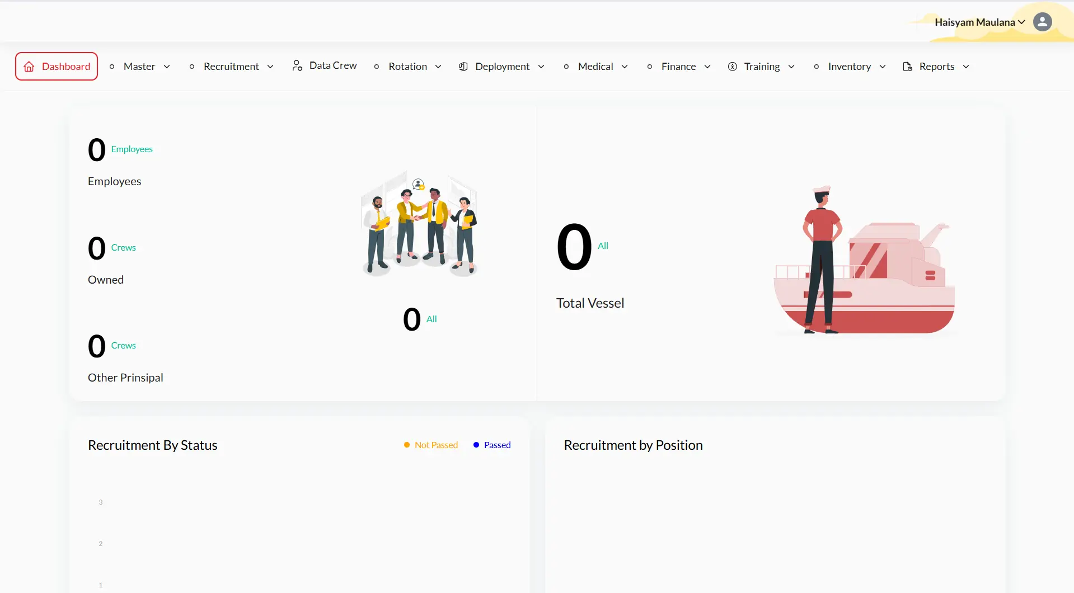
Task: Click the Reports document icon
Action: coord(907,67)
